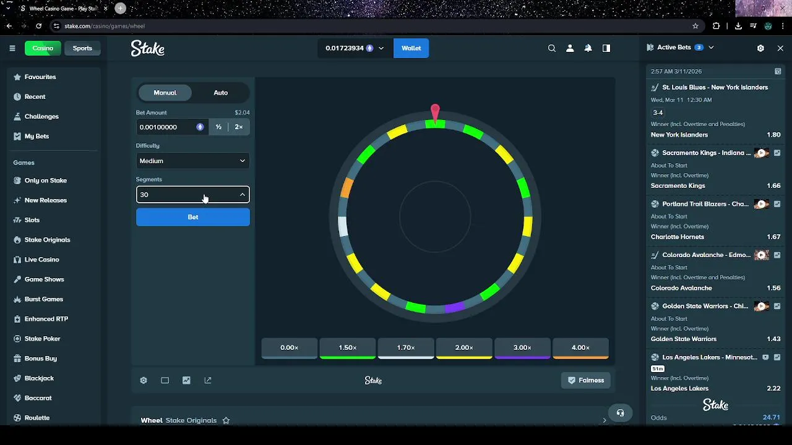This screenshot has height=445, width=792.
Task: Close the Active Bets panel
Action: click(x=780, y=48)
